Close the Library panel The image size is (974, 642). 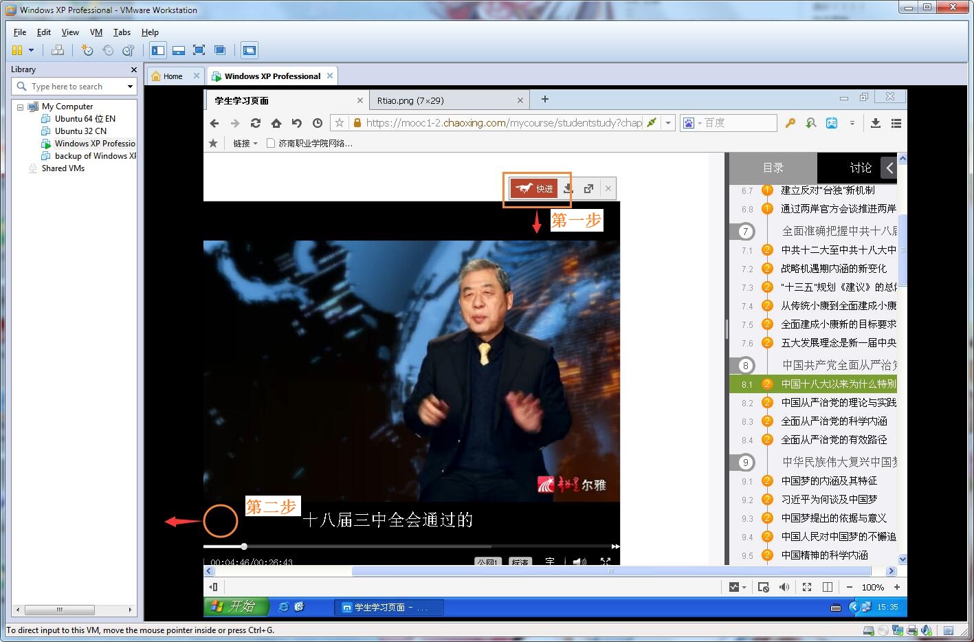[x=134, y=69]
